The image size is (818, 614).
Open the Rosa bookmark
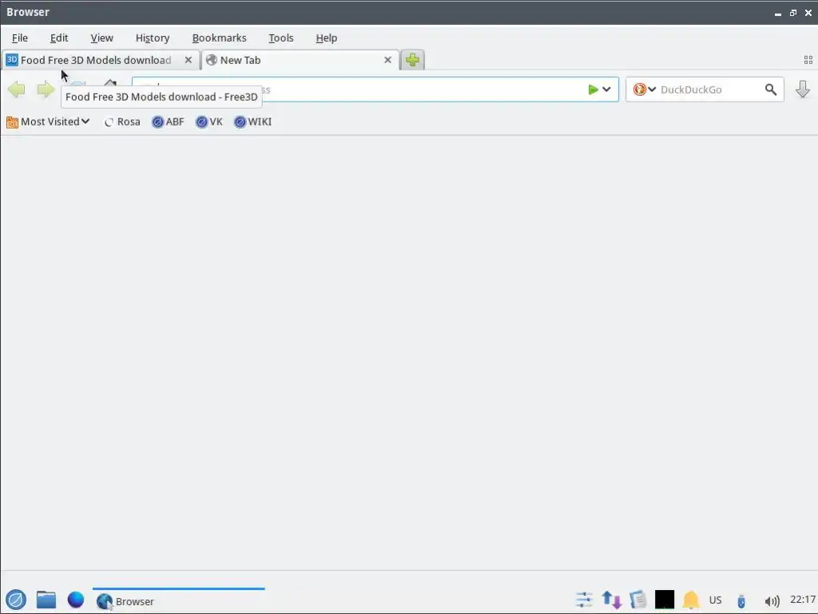[122, 122]
